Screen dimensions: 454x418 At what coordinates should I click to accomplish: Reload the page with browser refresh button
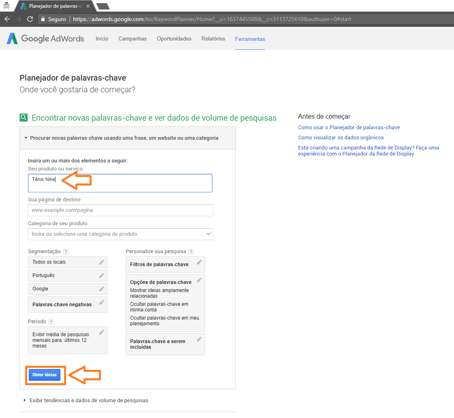pyautogui.click(x=30, y=19)
